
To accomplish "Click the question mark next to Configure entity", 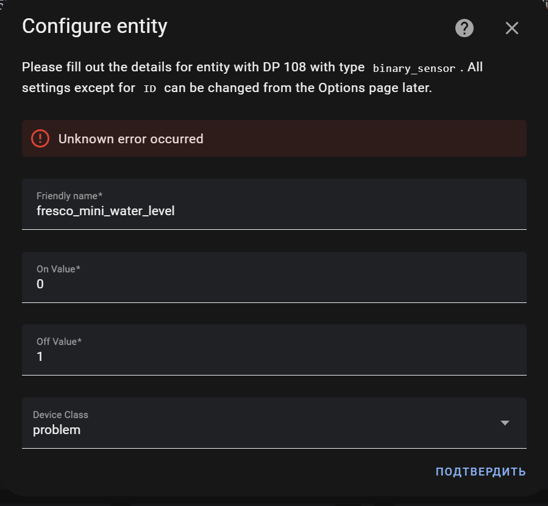I will pos(464,28).
